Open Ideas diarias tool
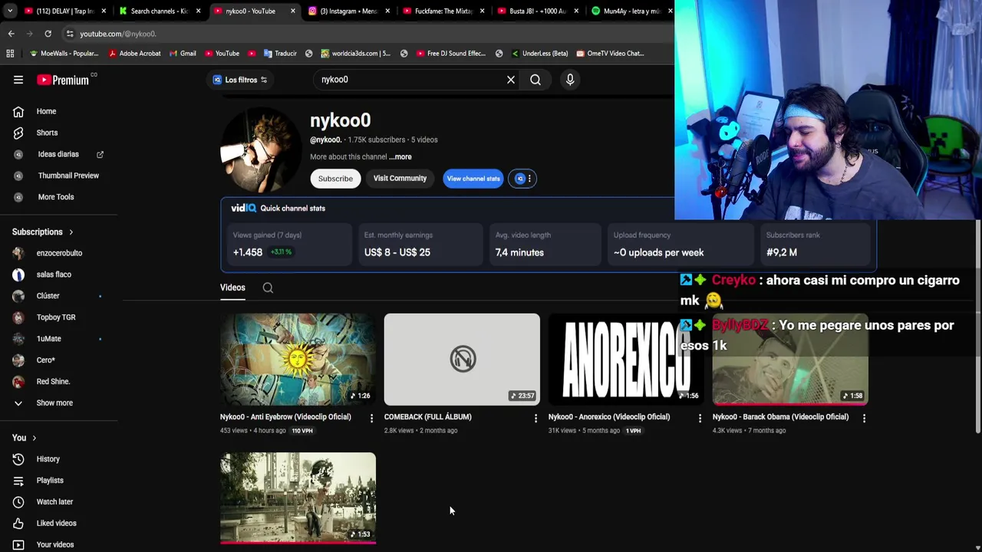 pyautogui.click(x=58, y=154)
